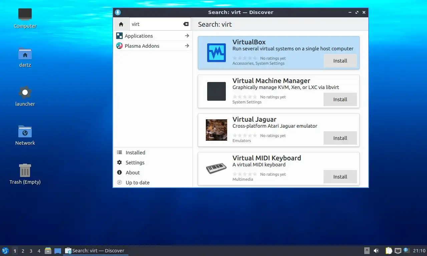Viewport: 427px width, 256px height.
Task: Click 'Accessories, System Settings' text
Action: coord(259,63)
